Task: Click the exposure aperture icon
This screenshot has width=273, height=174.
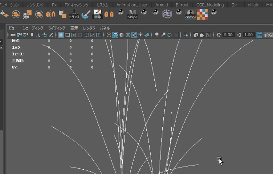Action: point(219,35)
